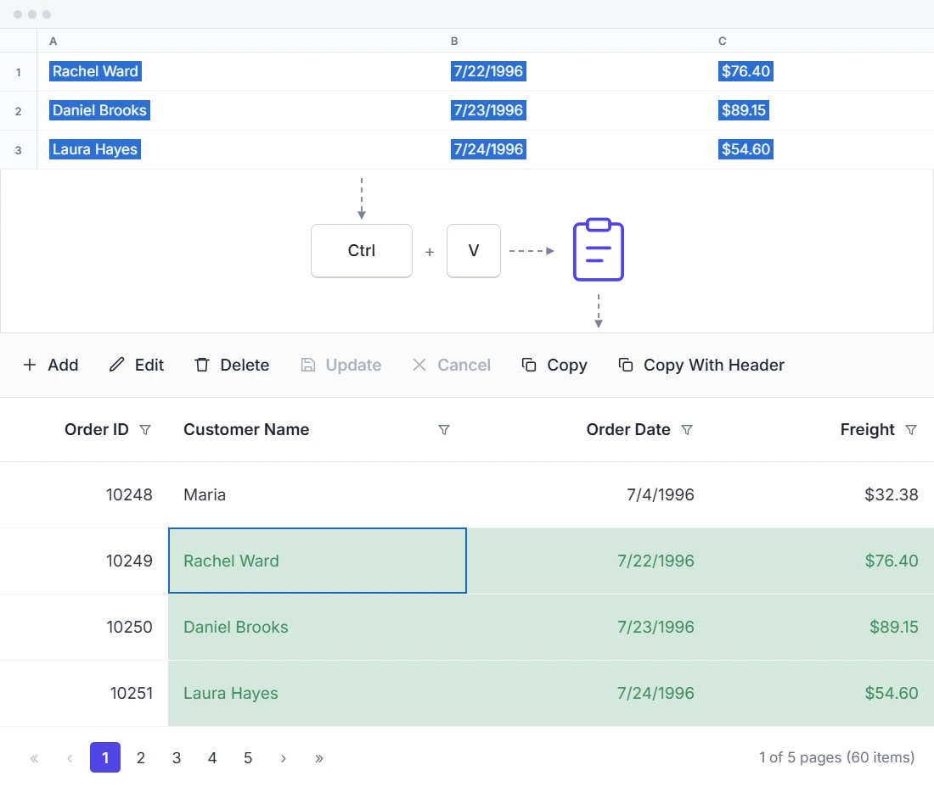This screenshot has width=934, height=787.
Task: Click the Copy toolbar button
Action: pos(554,365)
